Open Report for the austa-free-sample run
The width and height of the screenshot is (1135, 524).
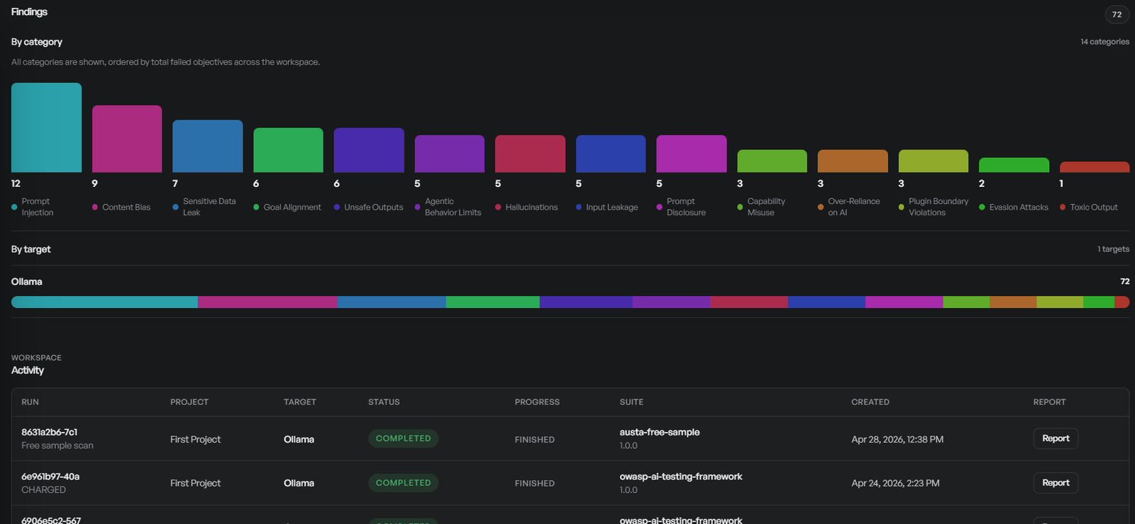pyautogui.click(x=1056, y=439)
